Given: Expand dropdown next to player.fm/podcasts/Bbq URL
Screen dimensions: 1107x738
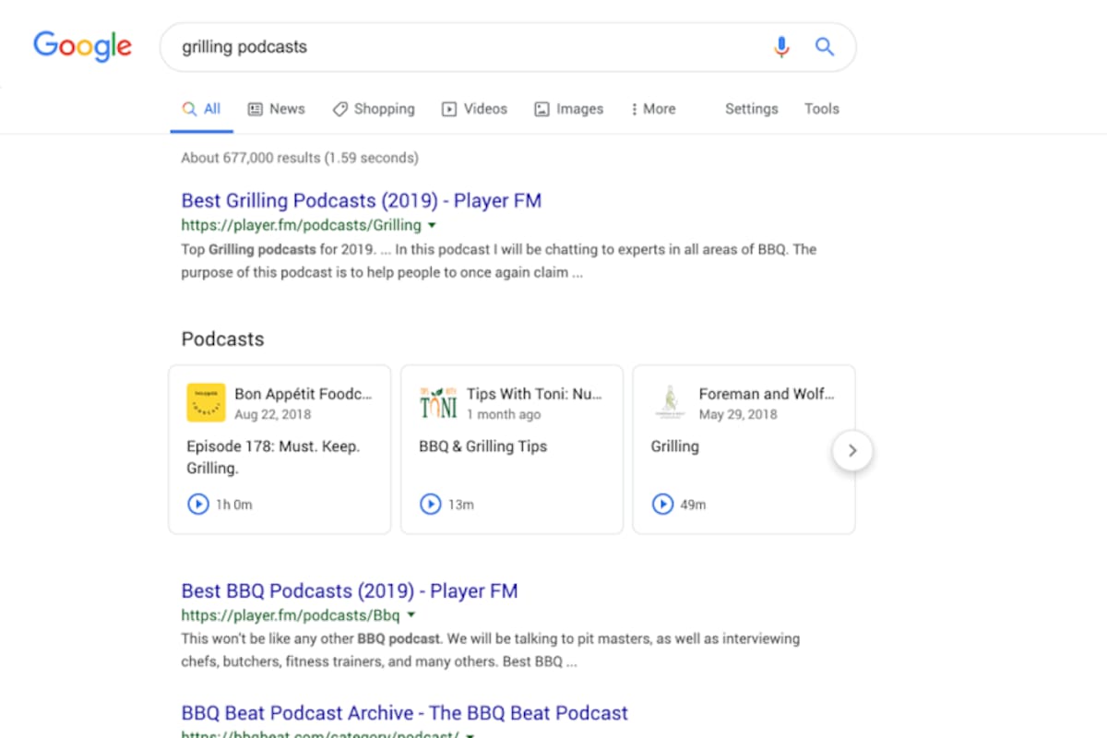Looking at the screenshot, I should point(411,615).
